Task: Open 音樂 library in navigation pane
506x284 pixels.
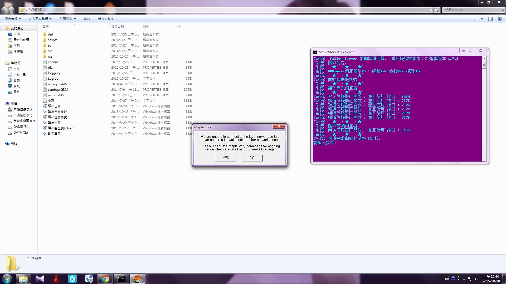Action: click(x=17, y=80)
